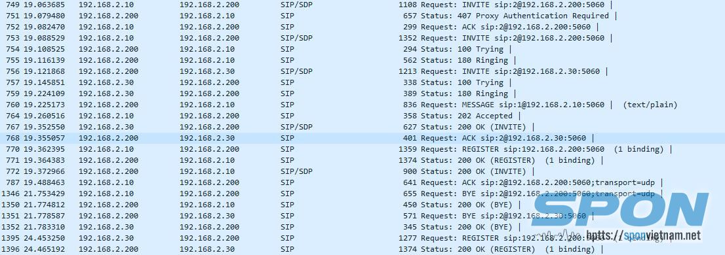725x255 pixels.
Task: Select packet 751 407 Proxy Authentication Required
Action: [x=362, y=16]
